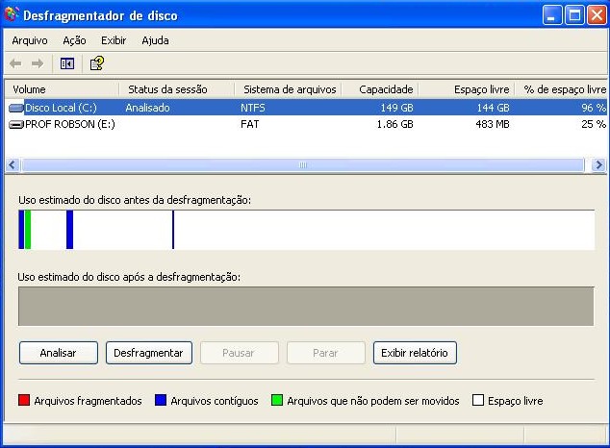The width and height of the screenshot is (610, 448).
Task: Click the 25 % free space value
Action: pyautogui.click(x=594, y=124)
